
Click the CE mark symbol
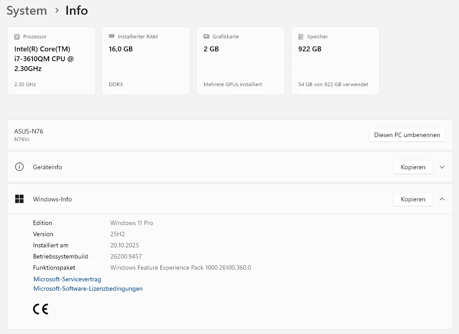click(x=41, y=309)
